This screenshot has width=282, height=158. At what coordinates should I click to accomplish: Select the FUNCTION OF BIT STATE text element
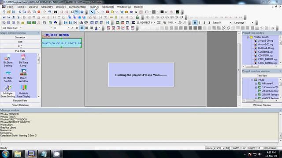click(x=62, y=43)
